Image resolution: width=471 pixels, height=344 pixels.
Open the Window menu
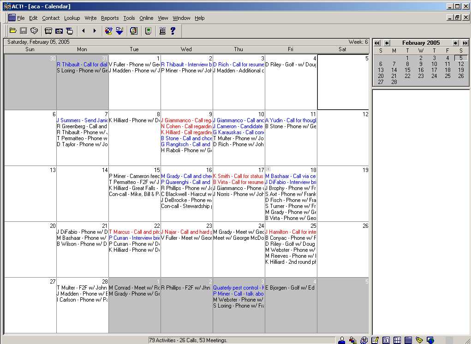181,18
